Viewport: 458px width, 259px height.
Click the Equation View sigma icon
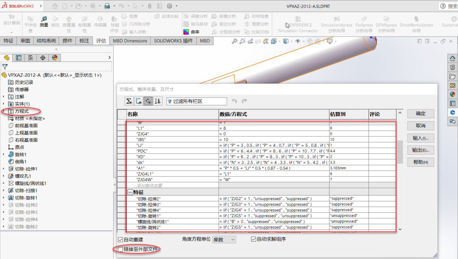pos(129,101)
